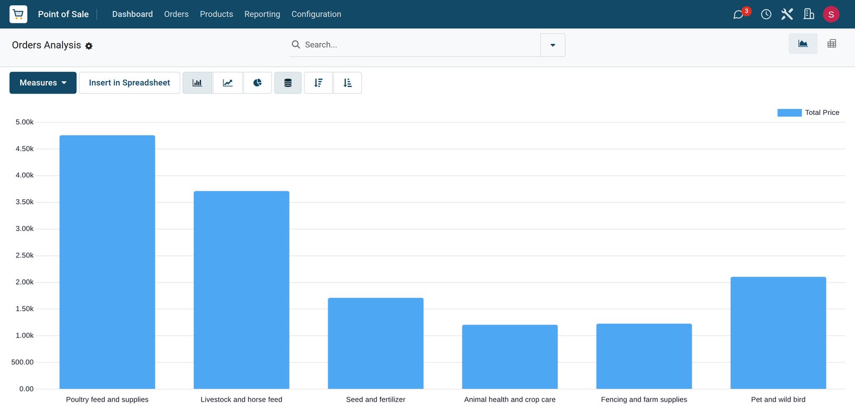This screenshot has height=415, width=855.
Task: Click the Total Price legend label
Action: click(x=822, y=113)
